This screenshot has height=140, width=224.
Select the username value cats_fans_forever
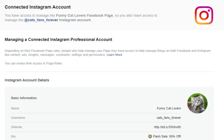click(x=169, y=118)
